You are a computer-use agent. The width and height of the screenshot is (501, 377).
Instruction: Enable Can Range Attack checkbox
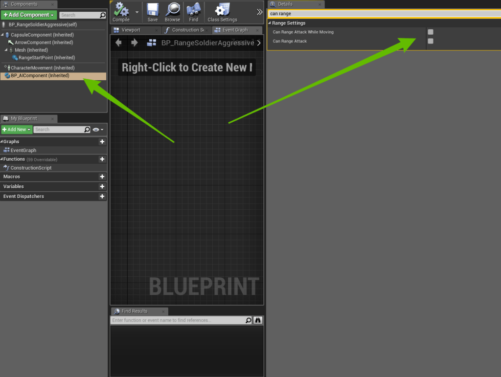(431, 41)
